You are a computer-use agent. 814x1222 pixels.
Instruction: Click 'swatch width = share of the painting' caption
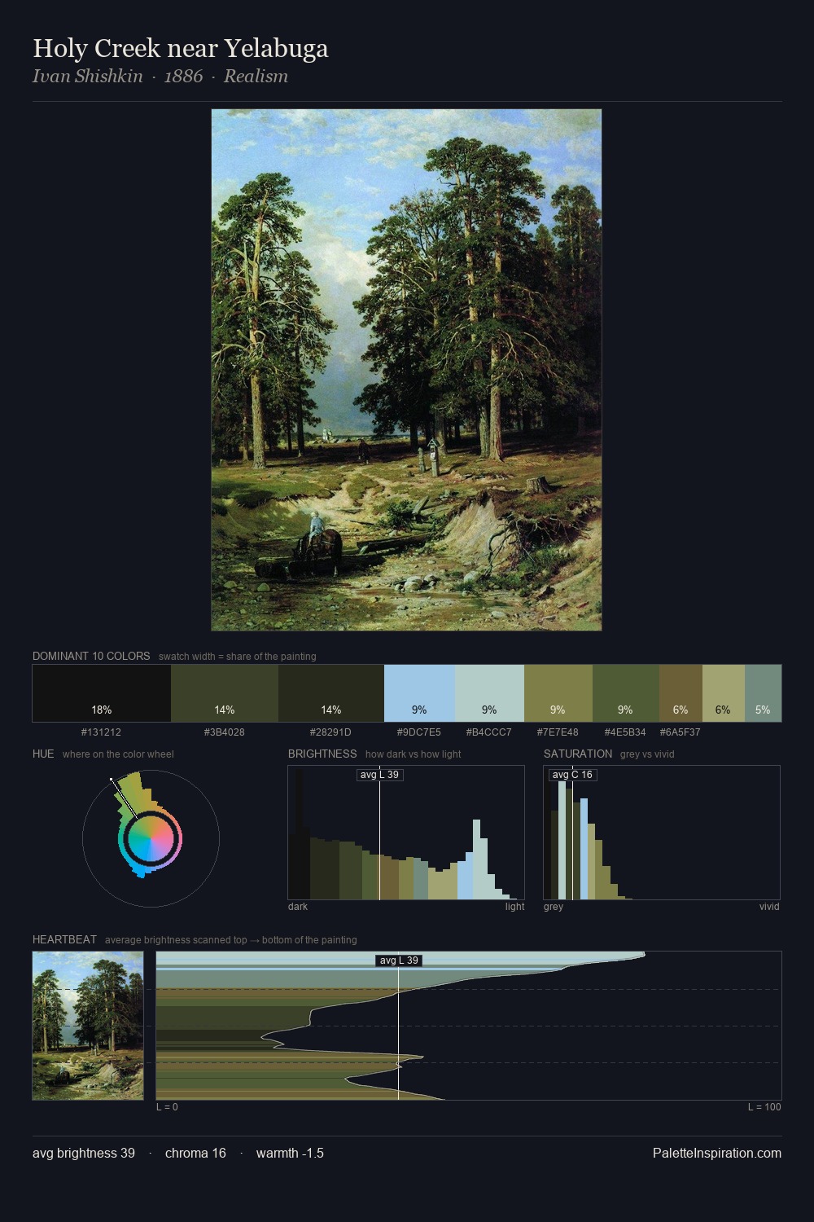pos(238,657)
